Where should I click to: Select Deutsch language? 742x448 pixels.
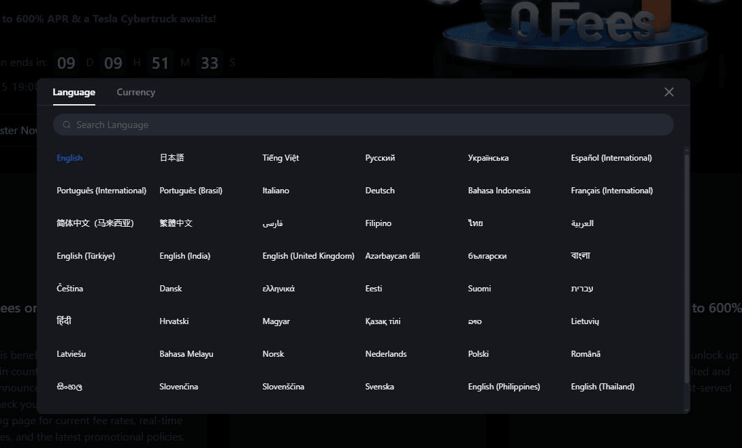[x=380, y=191]
